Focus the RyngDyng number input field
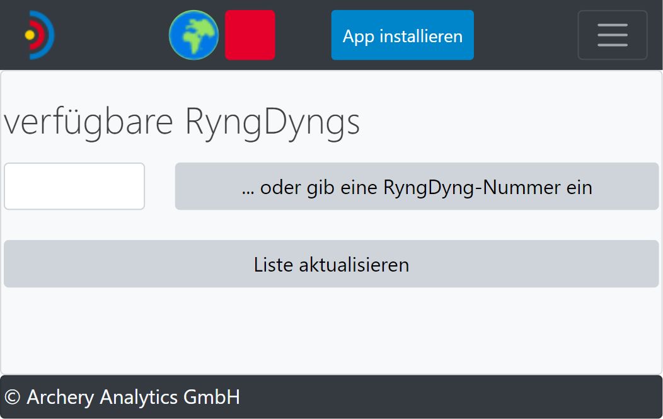Screen dimensions: 663x419 74,187
